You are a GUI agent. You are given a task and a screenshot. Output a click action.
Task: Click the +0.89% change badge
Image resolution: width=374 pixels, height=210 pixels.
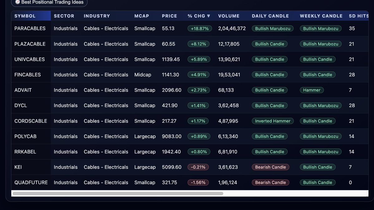(x=199, y=136)
